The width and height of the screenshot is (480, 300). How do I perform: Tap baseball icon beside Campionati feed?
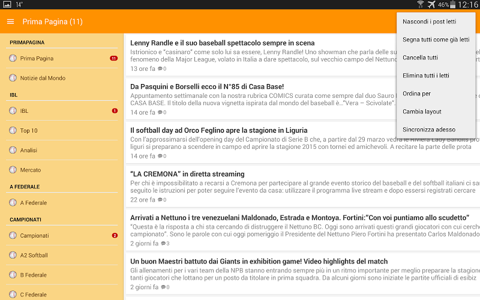coord(13,235)
